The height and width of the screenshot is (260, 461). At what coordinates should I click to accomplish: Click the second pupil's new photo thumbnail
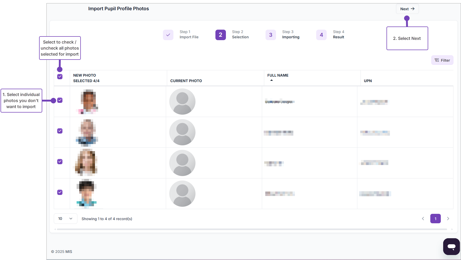tap(87, 132)
